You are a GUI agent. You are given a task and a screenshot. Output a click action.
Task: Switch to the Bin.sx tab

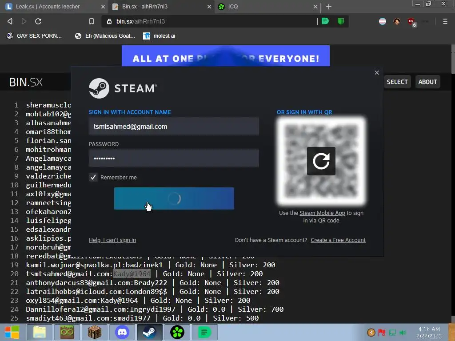[161, 7]
